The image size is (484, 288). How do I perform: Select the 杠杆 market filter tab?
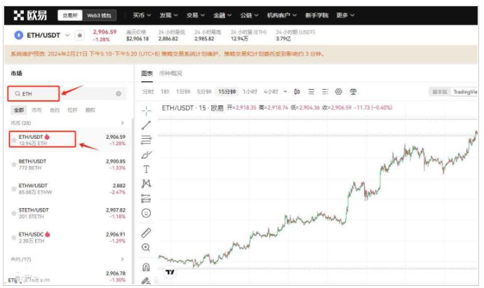pyautogui.click(x=72, y=110)
